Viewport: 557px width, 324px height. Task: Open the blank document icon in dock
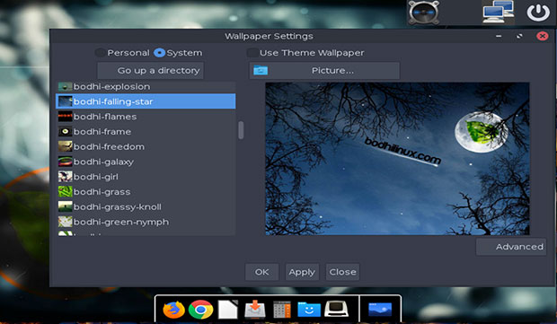click(227, 310)
